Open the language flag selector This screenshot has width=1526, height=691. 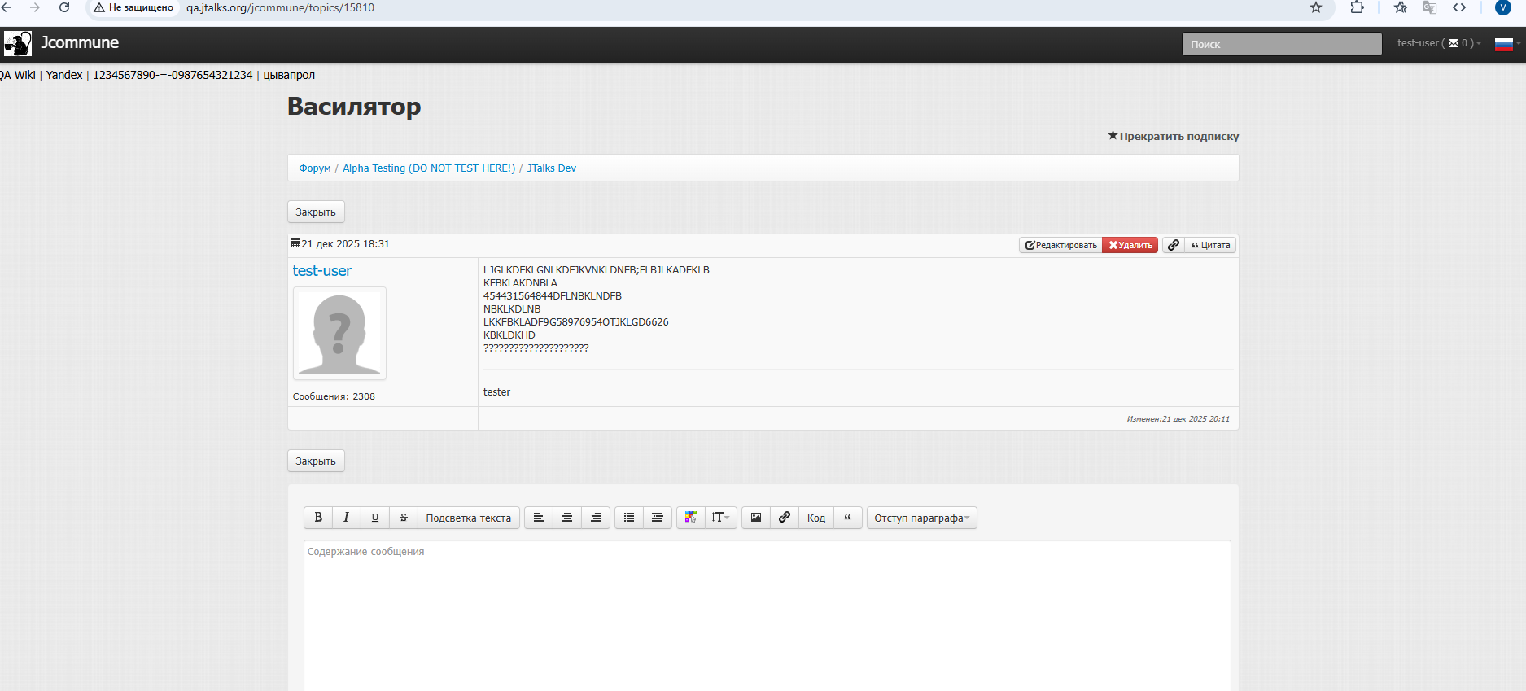tap(1506, 44)
